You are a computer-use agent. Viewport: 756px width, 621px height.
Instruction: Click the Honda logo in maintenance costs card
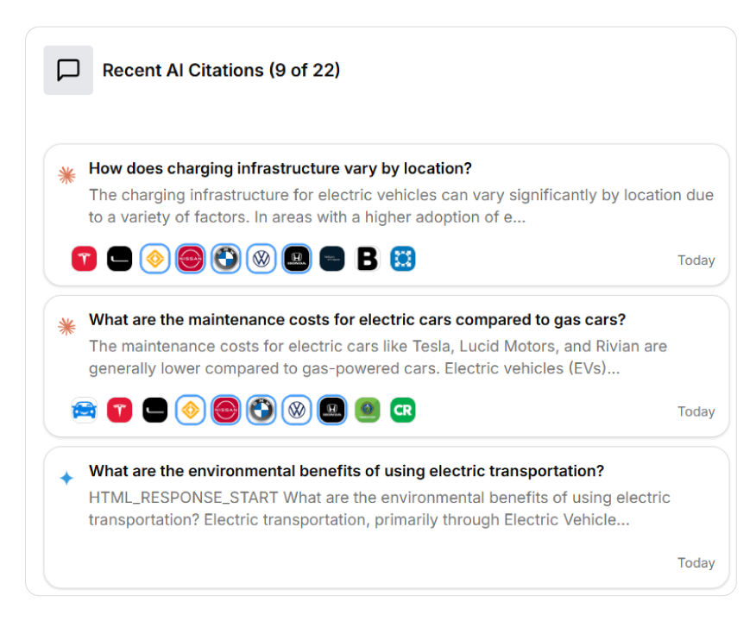point(331,411)
